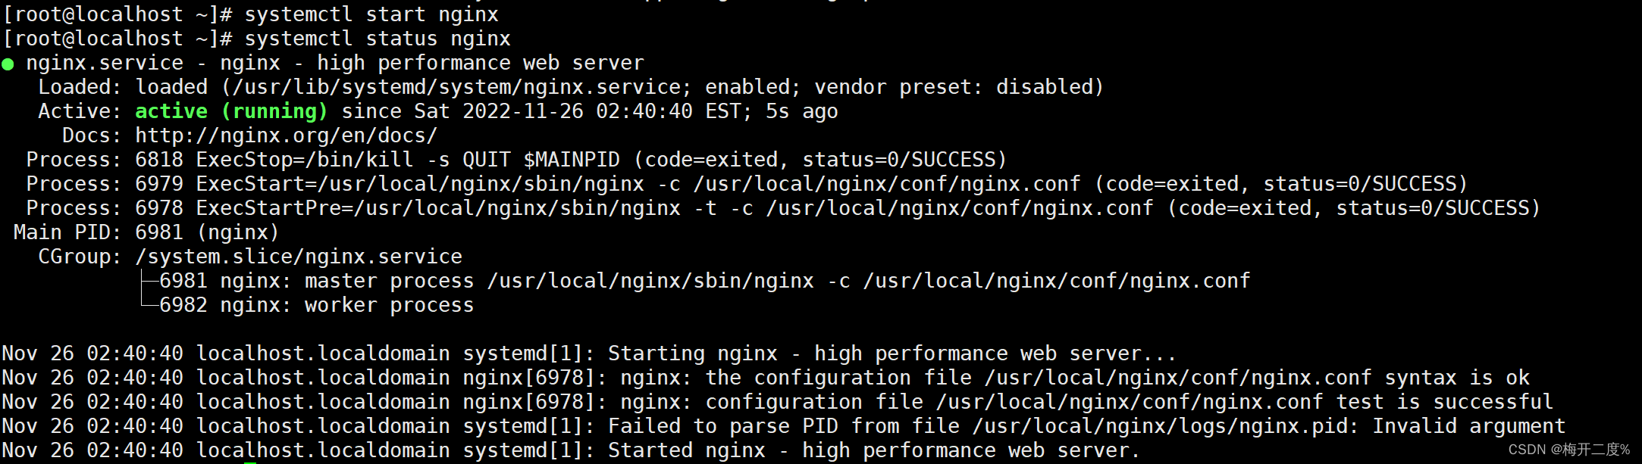Screen dimensions: 1642x464
Task: Click the ExecStartPre process line 6978
Action: [837, 208]
